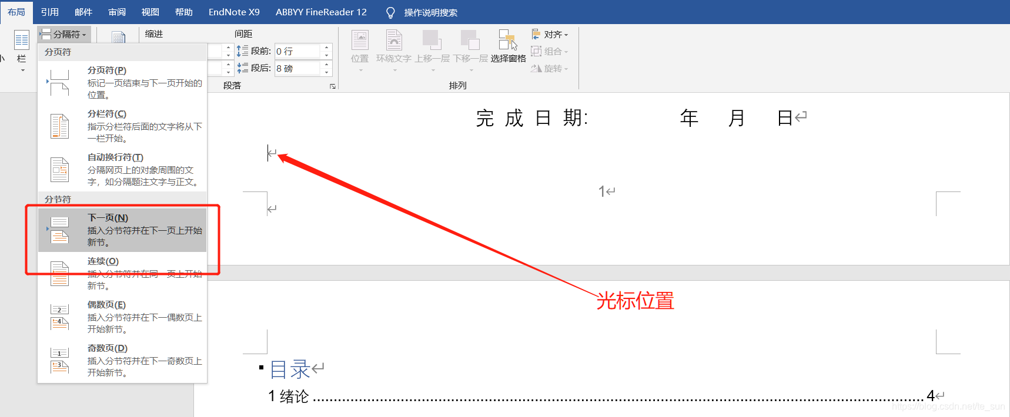
Task: Increase 段后 spacing with up stepper
Action: pyautogui.click(x=327, y=65)
